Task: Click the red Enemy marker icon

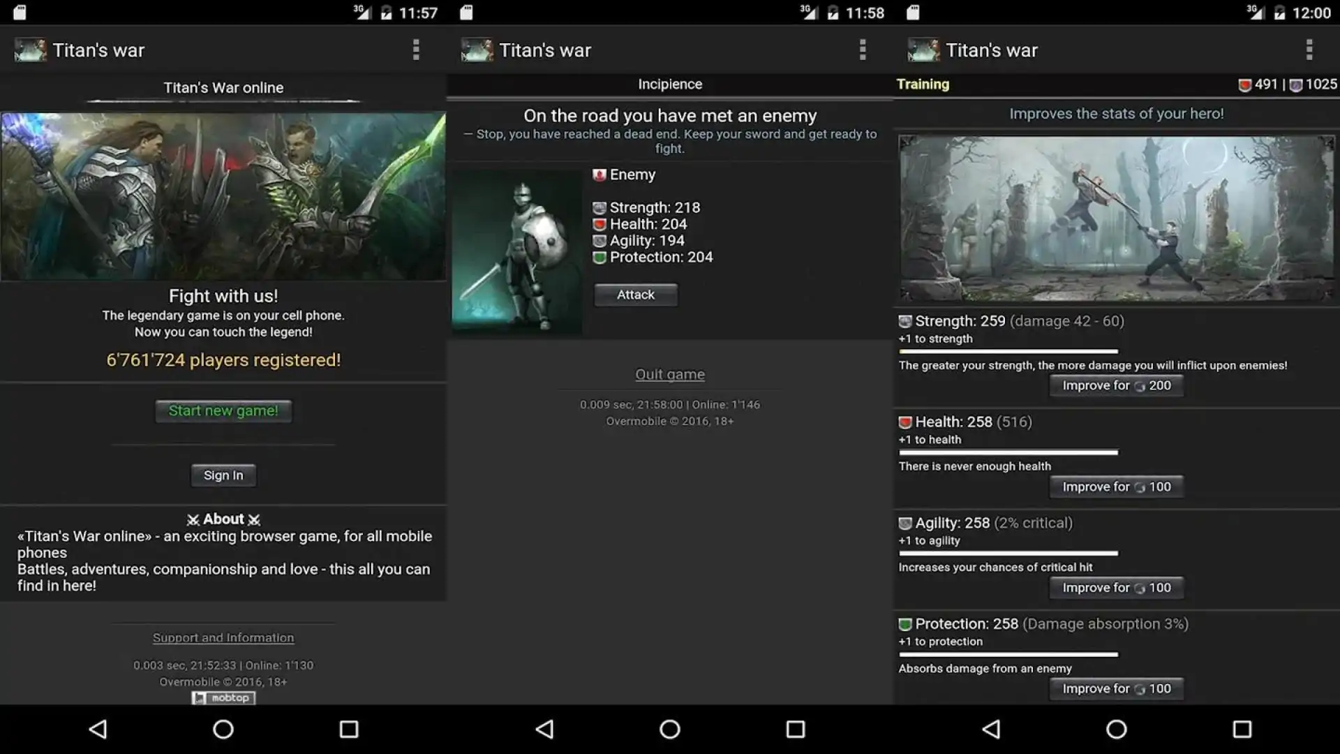Action: tap(599, 175)
